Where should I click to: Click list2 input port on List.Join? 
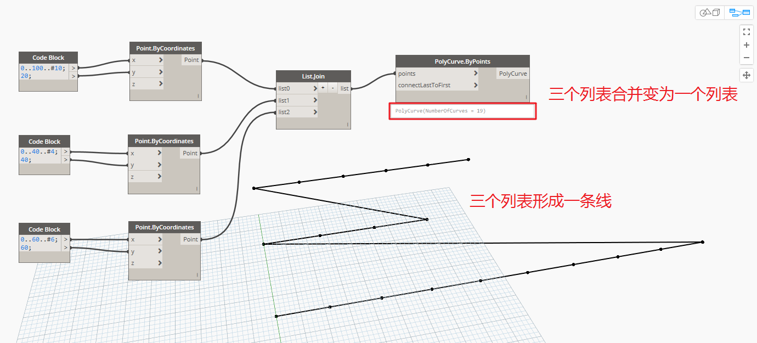[x=297, y=112]
